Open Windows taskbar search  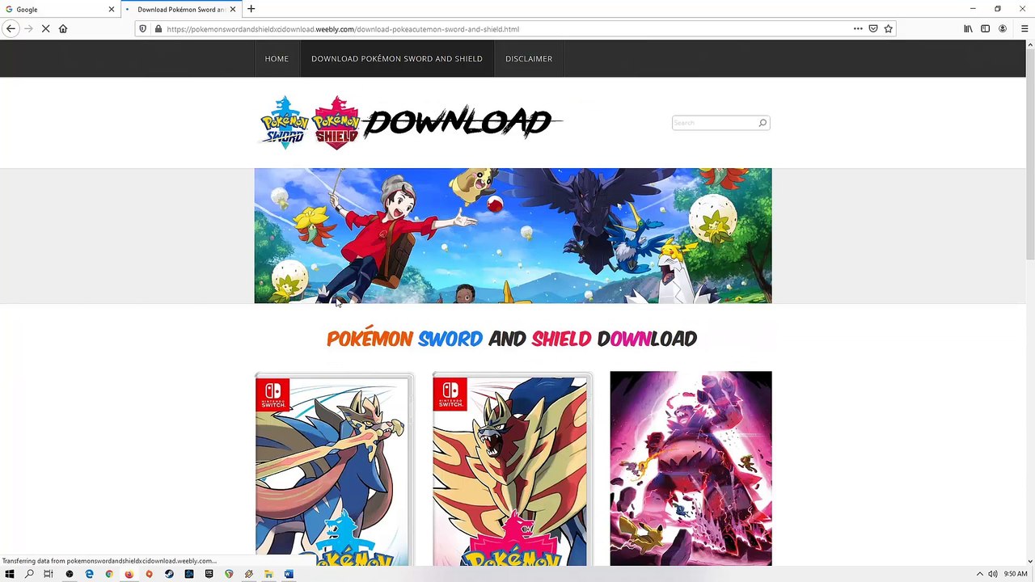(x=29, y=574)
